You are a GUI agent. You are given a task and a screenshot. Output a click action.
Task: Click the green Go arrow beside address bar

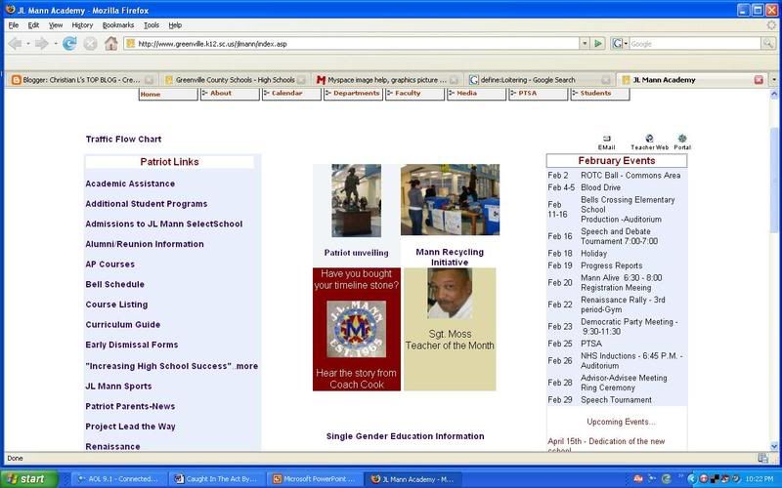coord(597,44)
